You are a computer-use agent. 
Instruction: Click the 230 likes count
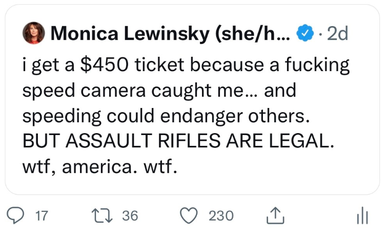click(220, 216)
